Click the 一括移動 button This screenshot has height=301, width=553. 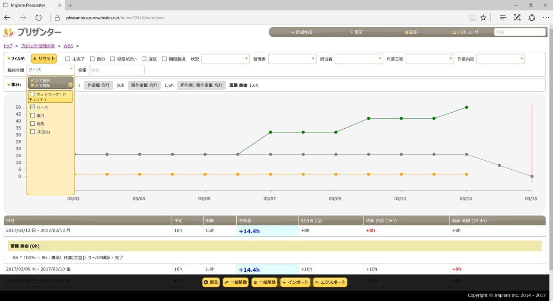tap(235, 282)
